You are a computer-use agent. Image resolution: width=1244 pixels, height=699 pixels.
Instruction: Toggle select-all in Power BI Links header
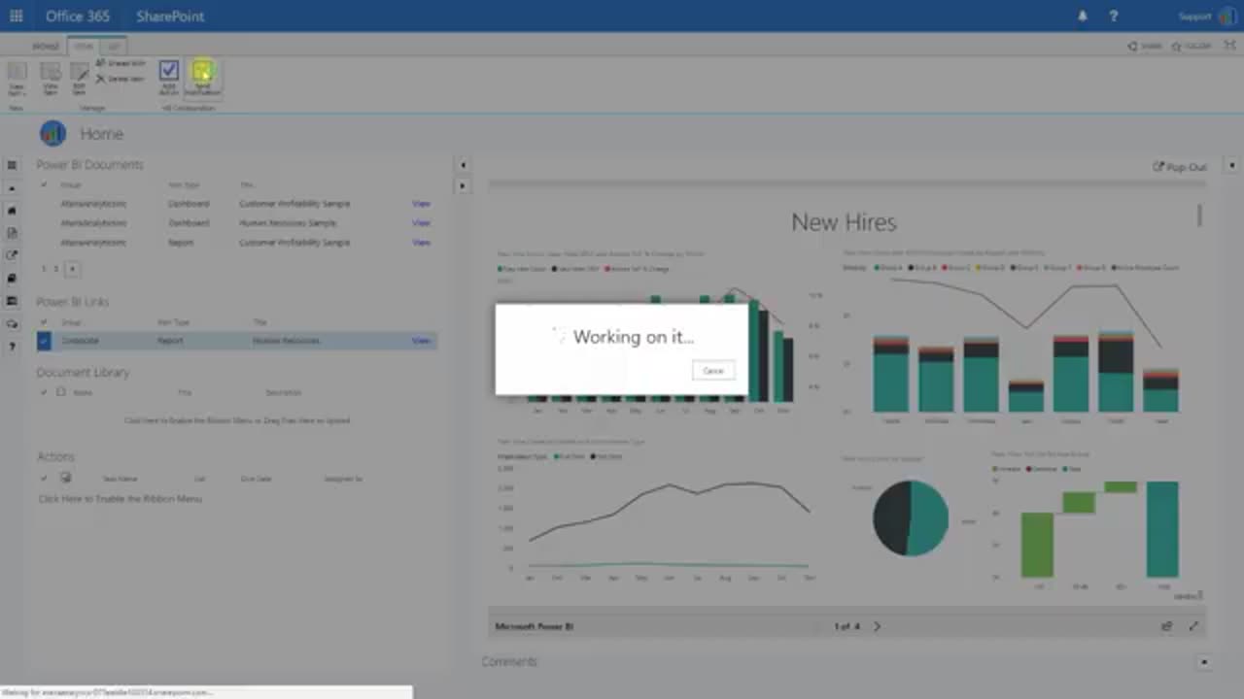44,321
